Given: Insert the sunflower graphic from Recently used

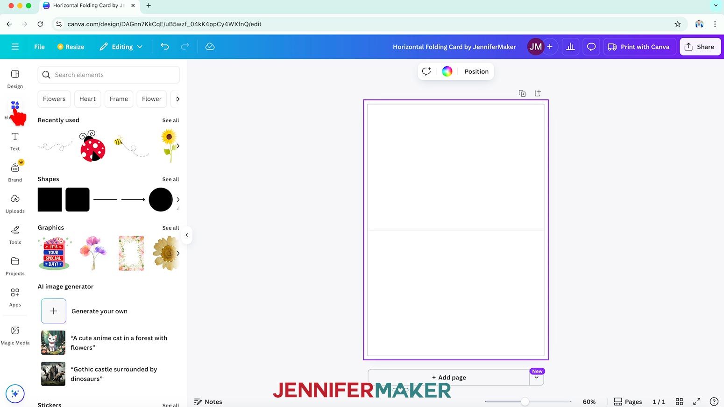Looking at the screenshot, I should pos(169,146).
